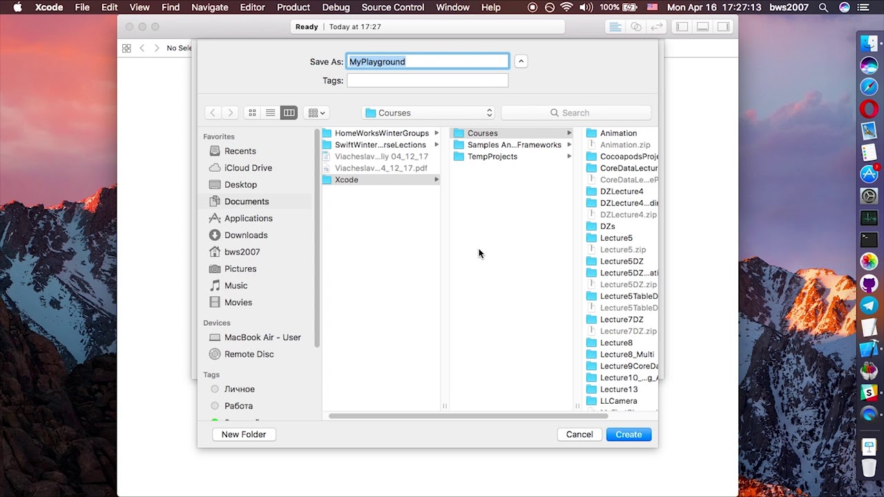Go forward in the folder history

click(230, 113)
